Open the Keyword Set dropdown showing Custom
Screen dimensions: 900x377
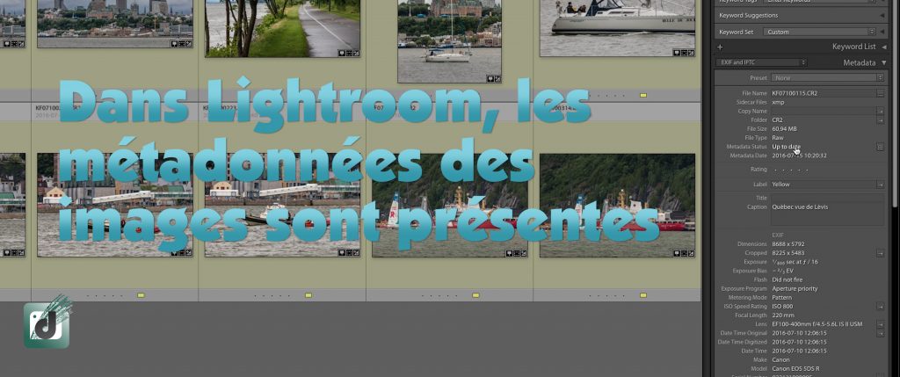[x=820, y=33]
